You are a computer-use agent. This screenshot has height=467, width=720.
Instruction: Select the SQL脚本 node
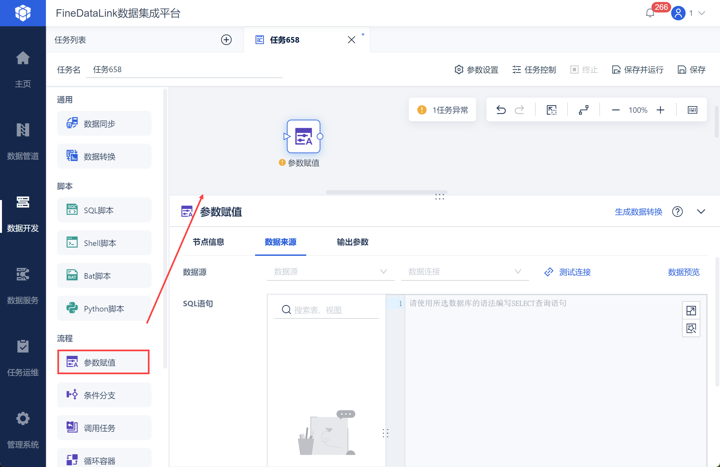(104, 210)
